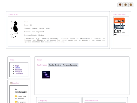
Task: Go to the Videoteca link
Action: (18, 71)
